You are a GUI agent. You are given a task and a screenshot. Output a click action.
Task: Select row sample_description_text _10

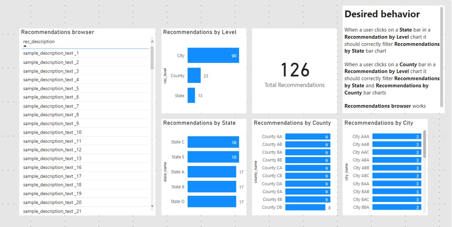click(85, 132)
